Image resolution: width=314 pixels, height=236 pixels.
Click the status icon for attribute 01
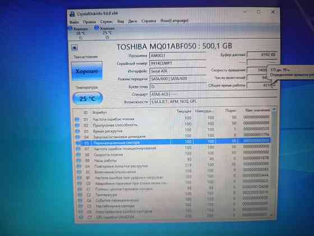pyautogui.click(x=77, y=119)
